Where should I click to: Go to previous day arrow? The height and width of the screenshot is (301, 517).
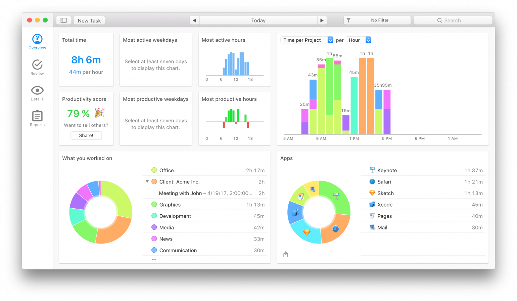194,20
